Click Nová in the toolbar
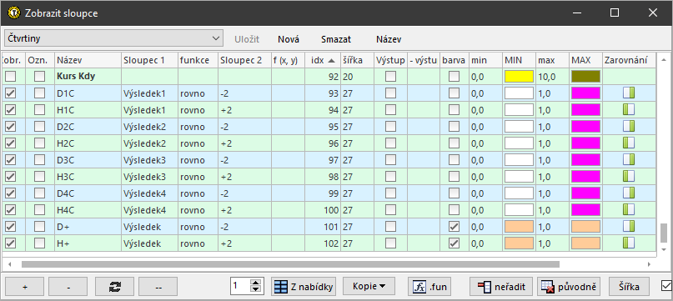This screenshot has width=673, height=301. pos(289,39)
